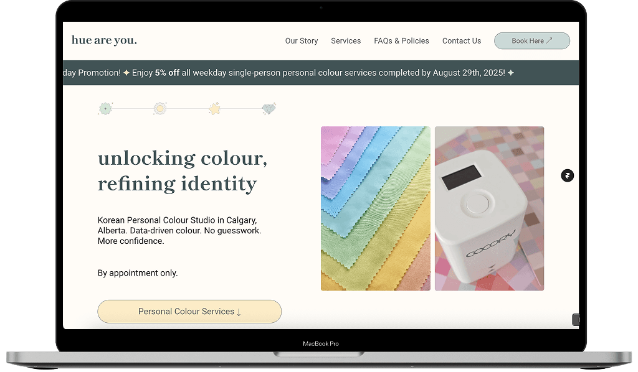Click the '5% off' promotion banner text
This screenshot has height=372, width=638.
(167, 73)
